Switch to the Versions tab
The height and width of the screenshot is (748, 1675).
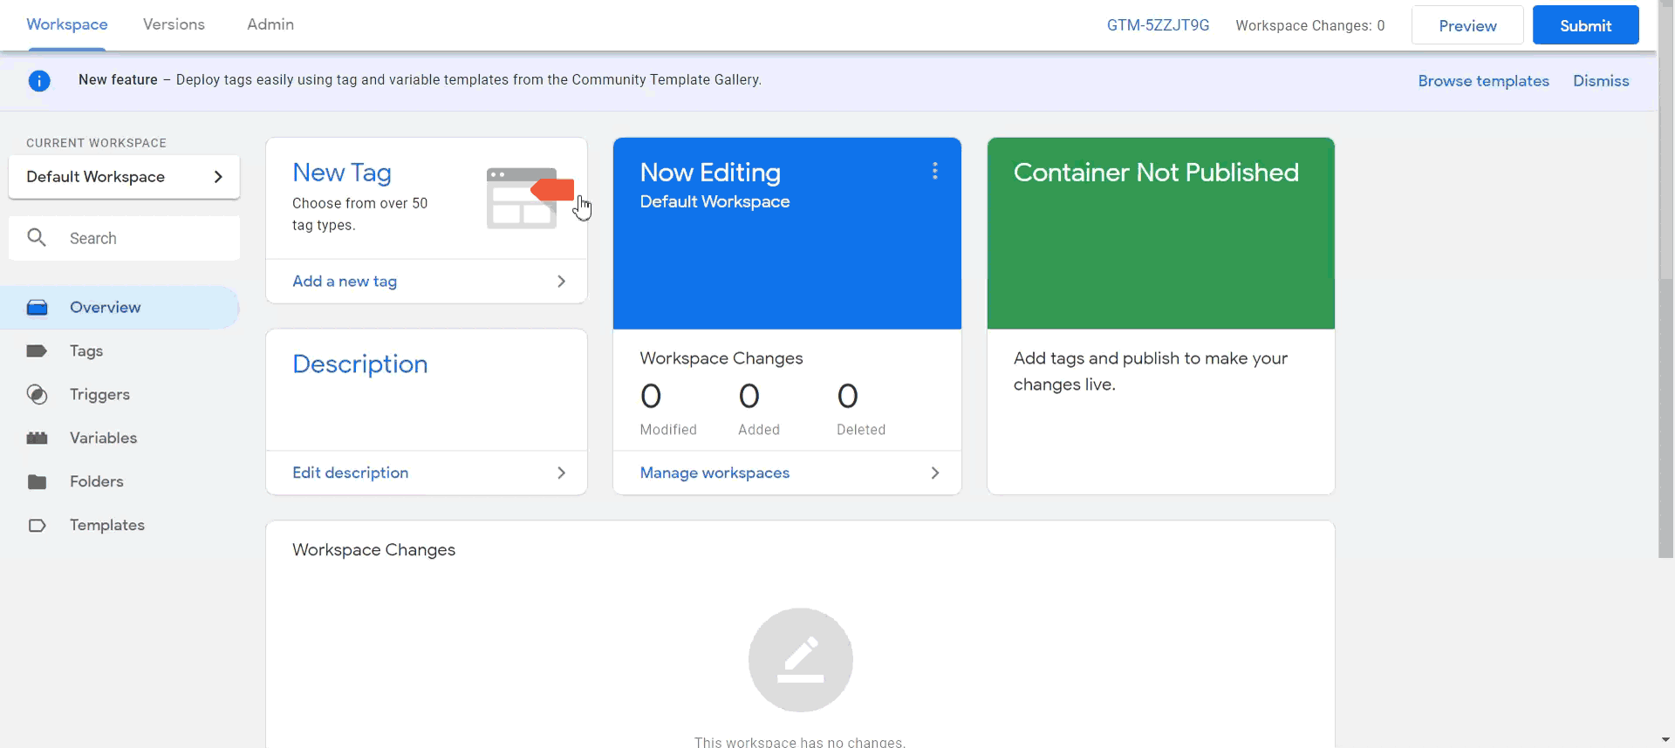click(x=174, y=24)
